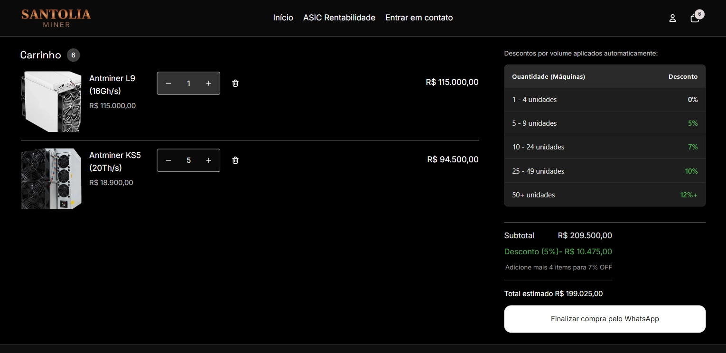Click the Antminer L9 product thumbnail
Screen dimensions: 726x353
point(51,102)
